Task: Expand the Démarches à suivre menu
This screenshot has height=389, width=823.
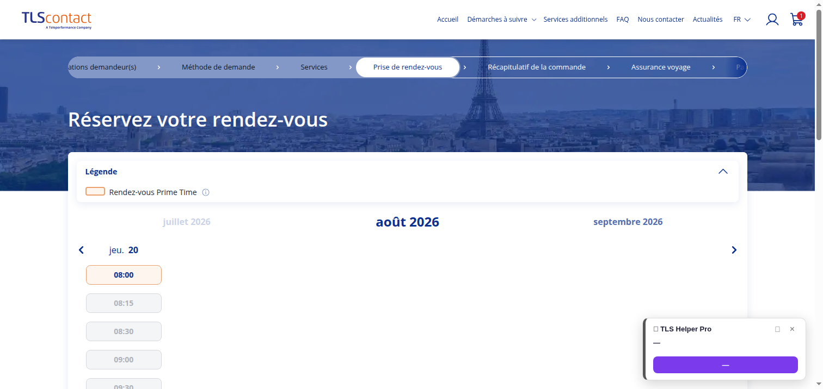Action: tap(501, 20)
